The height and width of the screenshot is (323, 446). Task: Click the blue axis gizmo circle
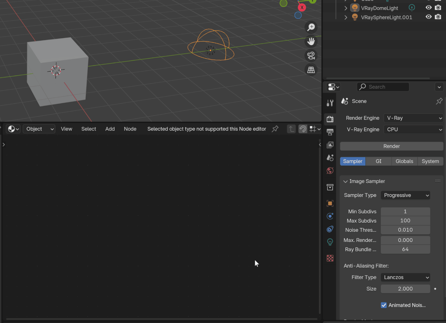point(298,15)
